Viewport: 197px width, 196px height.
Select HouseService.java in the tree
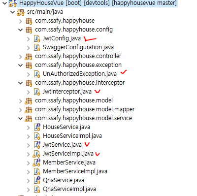[x=66, y=127]
